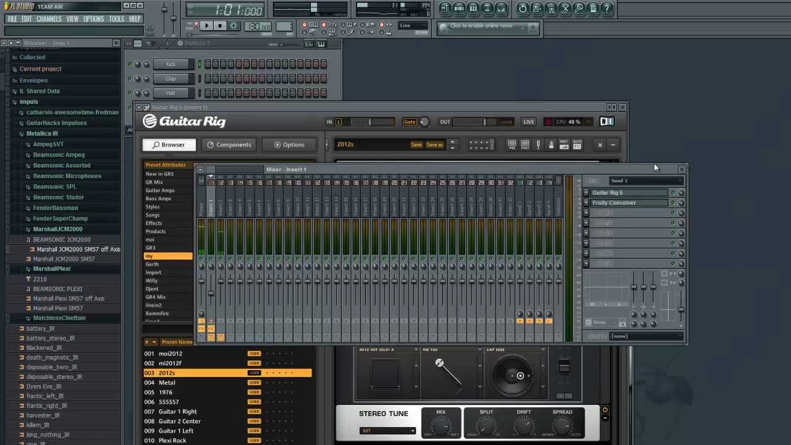Viewport: 791px width, 445px height.
Task: Click the Guitar Rig Post tape deck icon
Action: (x=525, y=145)
